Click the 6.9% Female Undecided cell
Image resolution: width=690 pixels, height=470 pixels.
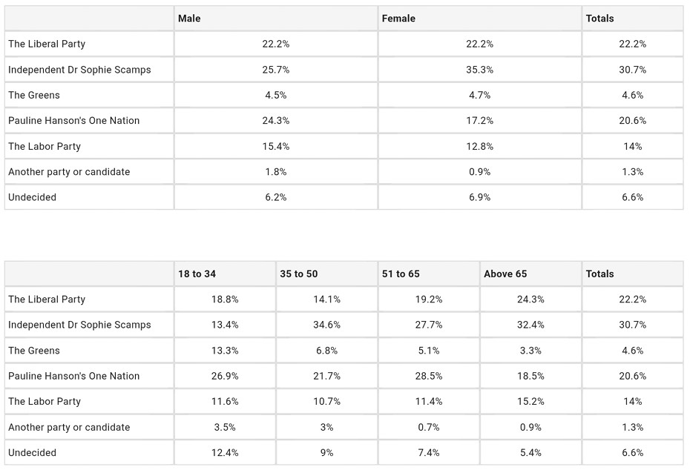(479, 197)
